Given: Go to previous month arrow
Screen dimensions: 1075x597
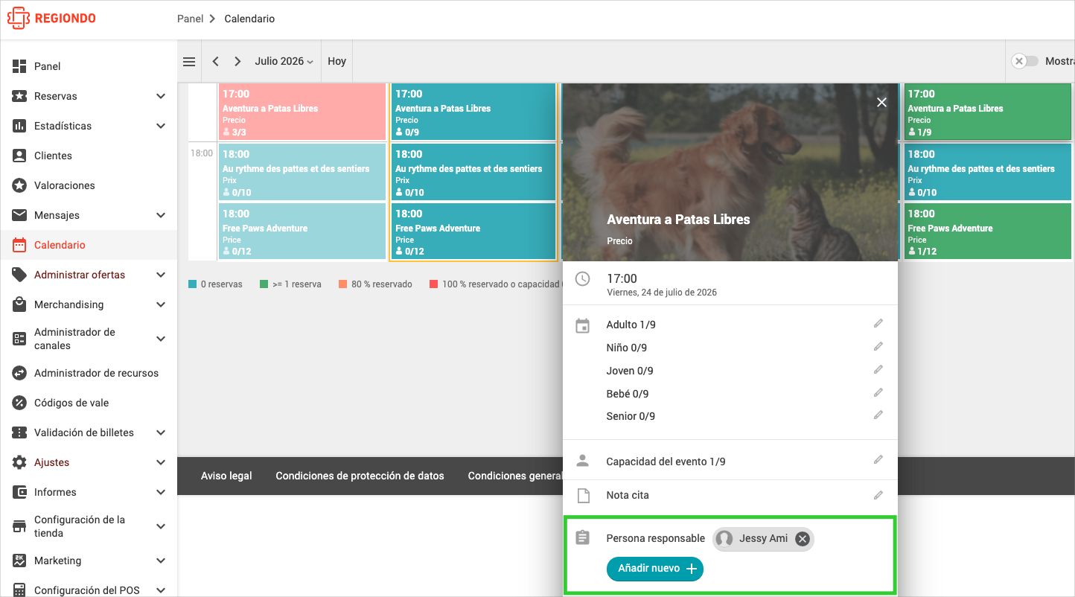Looking at the screenshot, I should [216, 62].
